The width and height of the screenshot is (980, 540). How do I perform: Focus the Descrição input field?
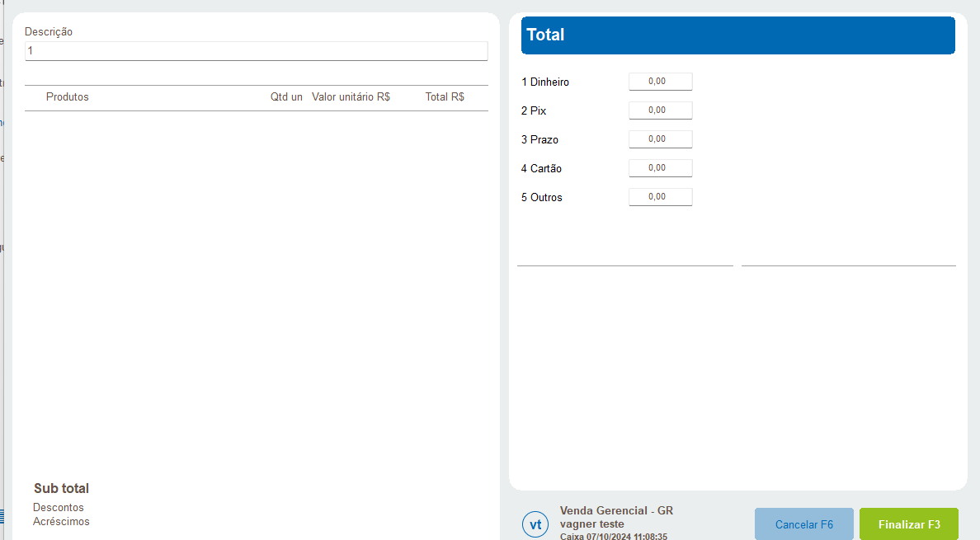coord(256,51)
